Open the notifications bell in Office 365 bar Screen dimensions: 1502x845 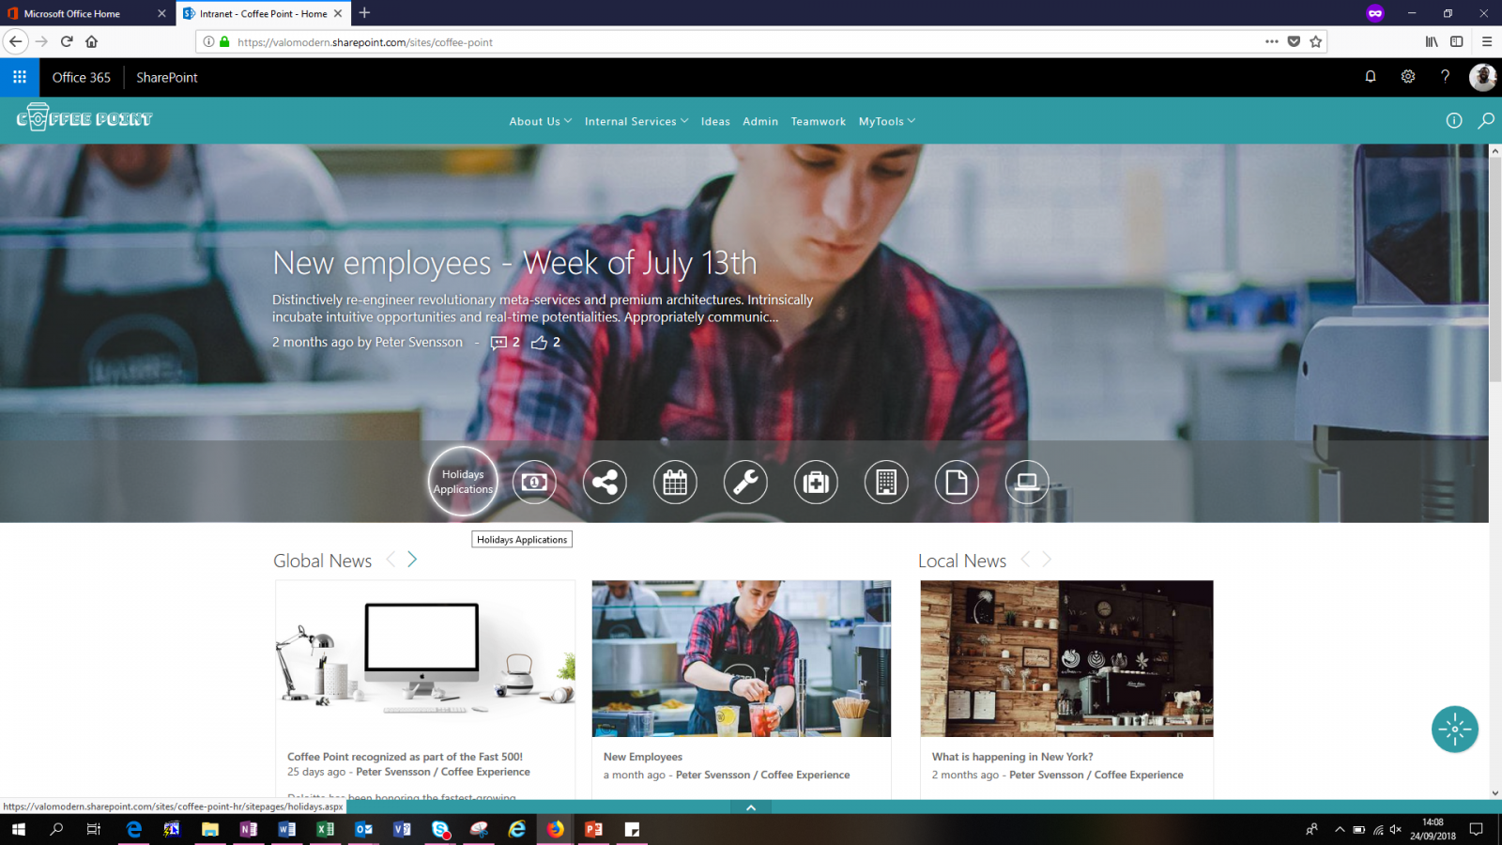click(x=1371, y=77)
